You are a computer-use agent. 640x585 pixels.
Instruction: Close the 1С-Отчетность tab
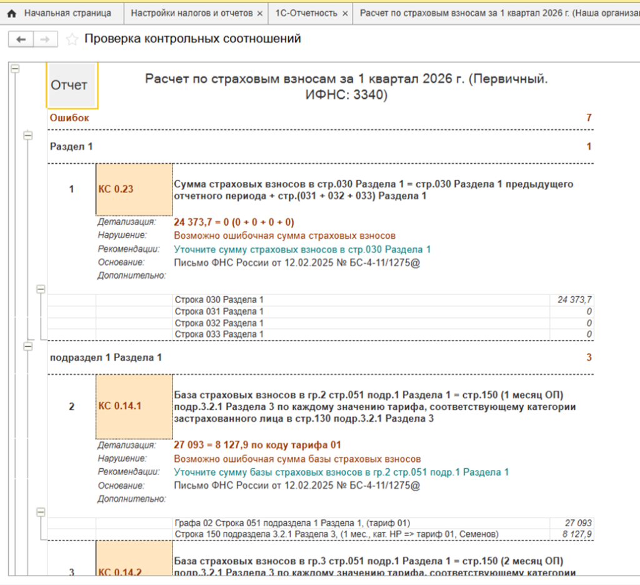(344, 13)
